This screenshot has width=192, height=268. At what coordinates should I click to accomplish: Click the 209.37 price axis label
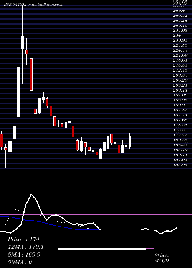pos(180,75)
